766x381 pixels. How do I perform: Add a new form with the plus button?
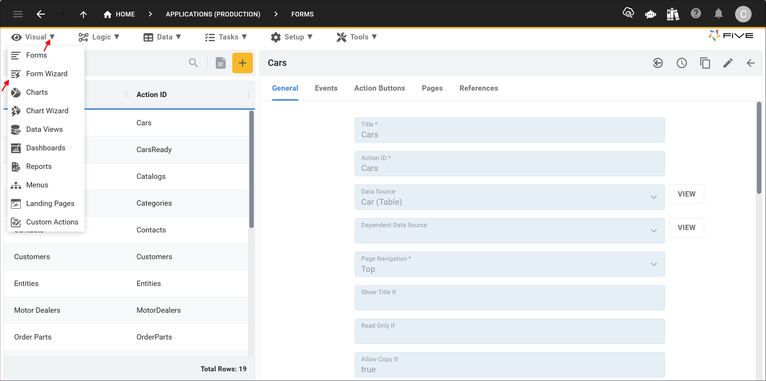242,63
